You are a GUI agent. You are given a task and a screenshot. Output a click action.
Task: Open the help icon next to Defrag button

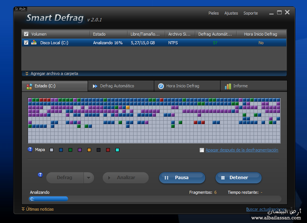(40, 175)
